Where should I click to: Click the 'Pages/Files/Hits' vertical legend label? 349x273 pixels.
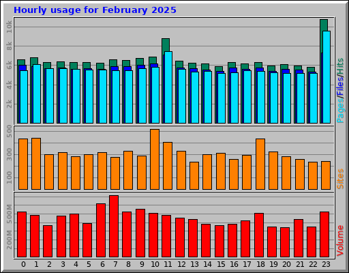click(340, 91)
